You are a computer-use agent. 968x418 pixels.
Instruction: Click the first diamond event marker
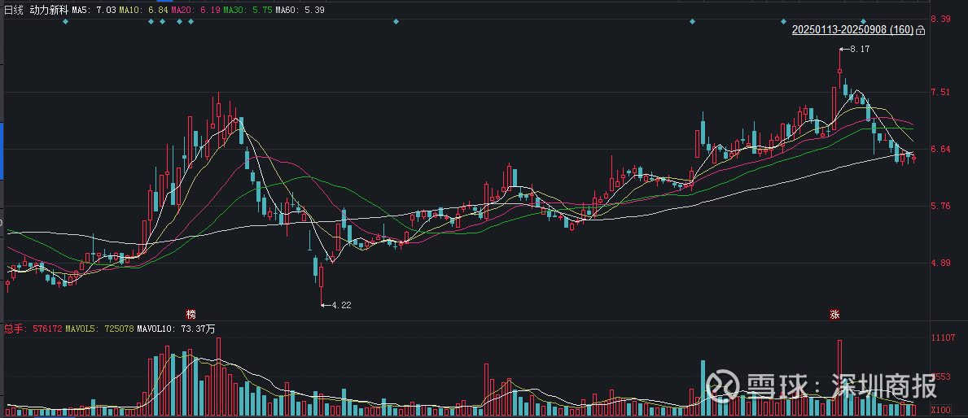(x=66, y=21)
